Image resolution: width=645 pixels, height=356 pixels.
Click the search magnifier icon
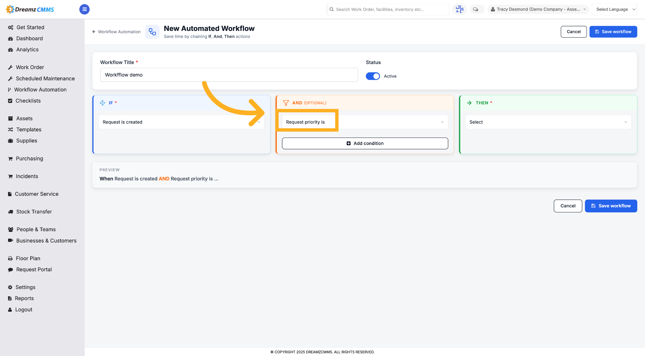[x=332, y=9]
